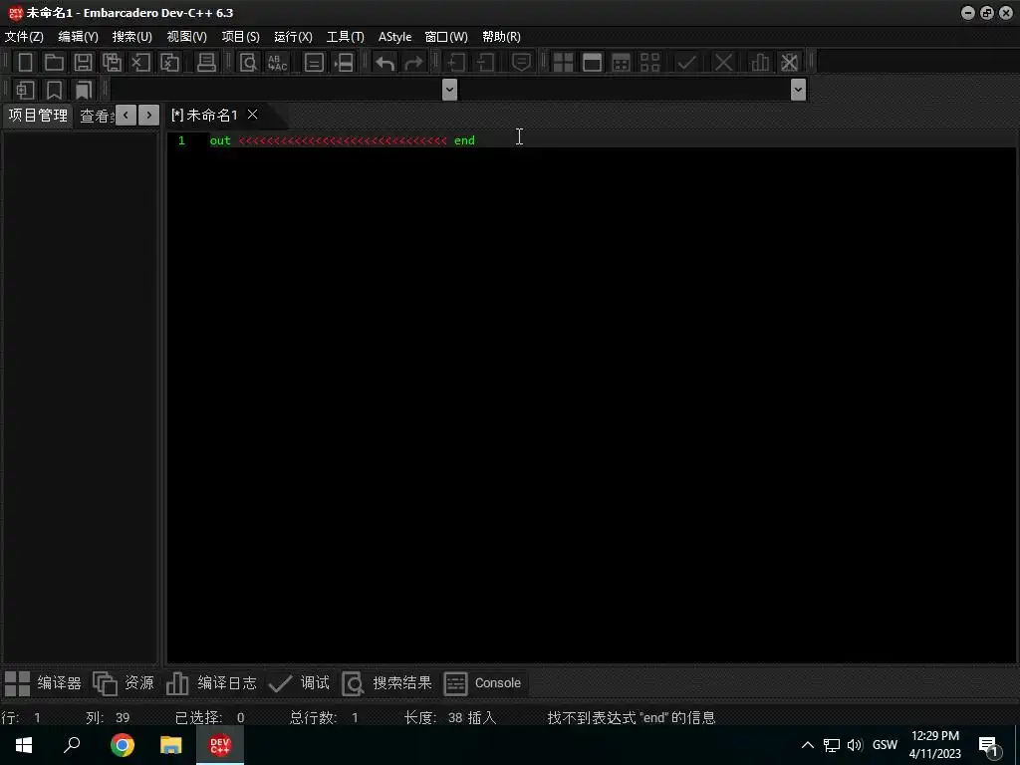Open Find using the magnifier toolbar icon
Image resolution: width=1020 pixels, height=765 pixels.
coord(248,63)
